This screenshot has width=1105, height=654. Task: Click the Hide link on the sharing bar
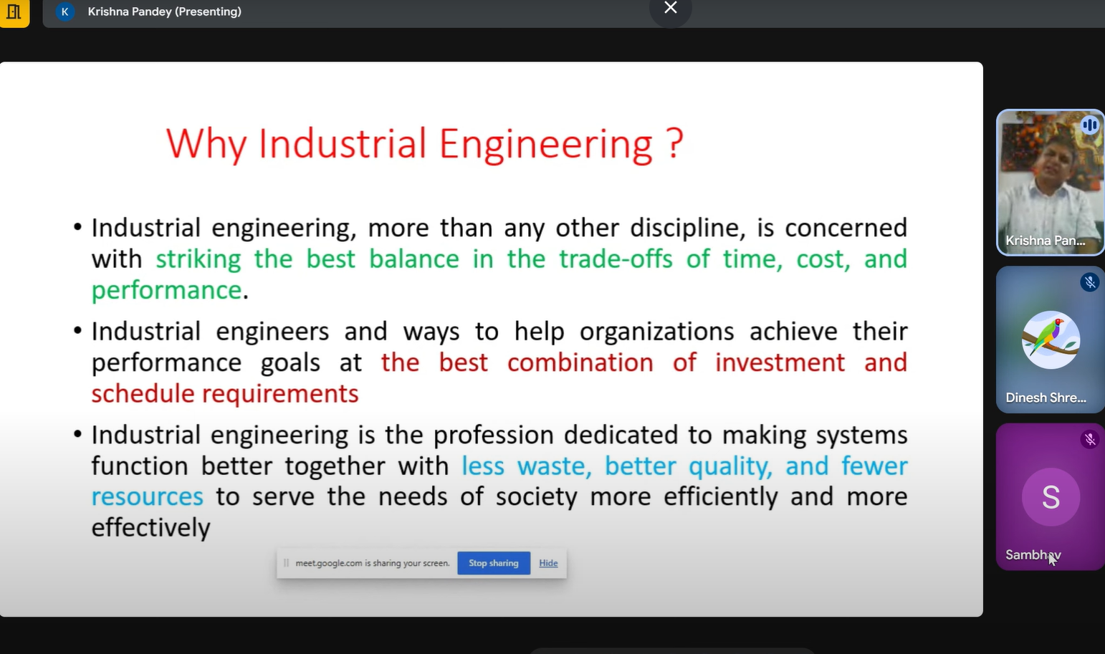[x=547, y=563]
